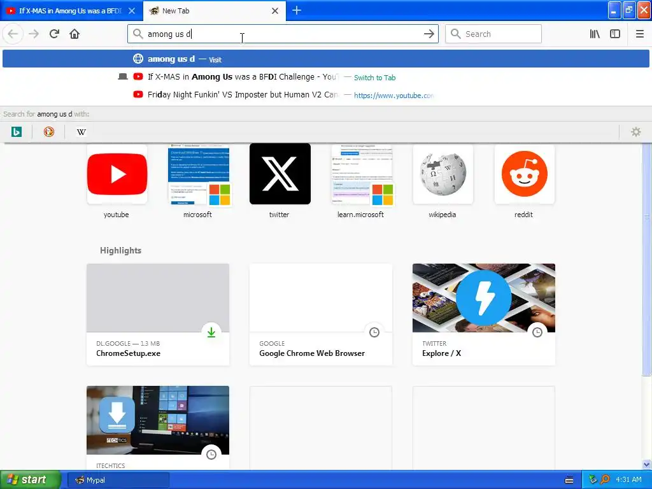This screenshot has width=652, height=489.
Task: Open search settings gear icon
Action: [x=636, y=132]
